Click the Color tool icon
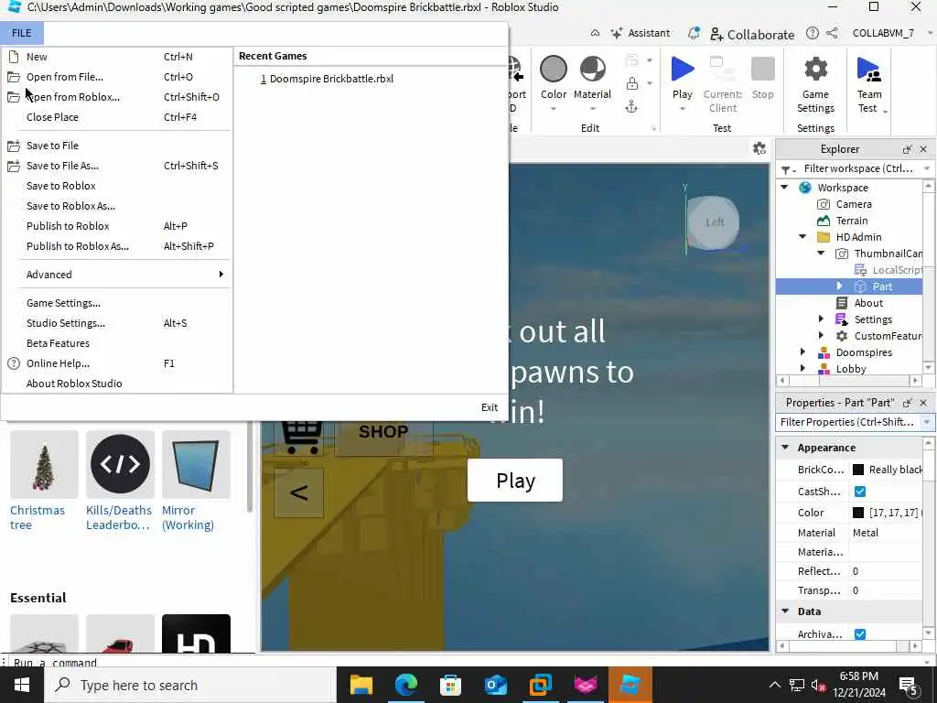Image resolution: width=937 pixels, height=703 pixels. tap(554, 69)
